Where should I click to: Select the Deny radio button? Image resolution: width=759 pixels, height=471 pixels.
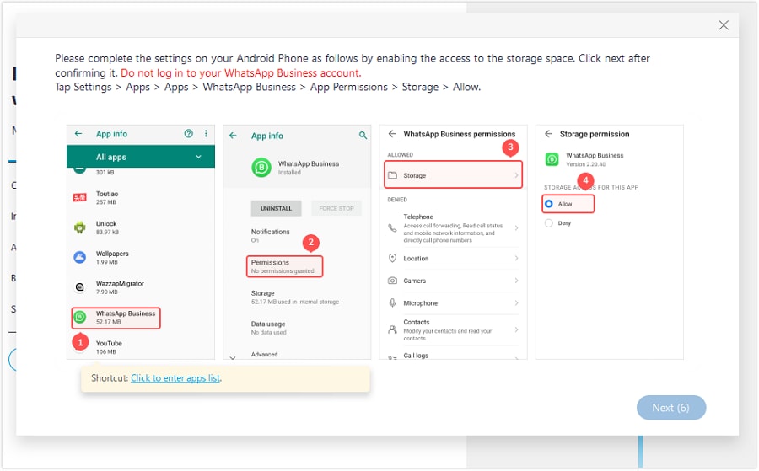pos(549,223)
